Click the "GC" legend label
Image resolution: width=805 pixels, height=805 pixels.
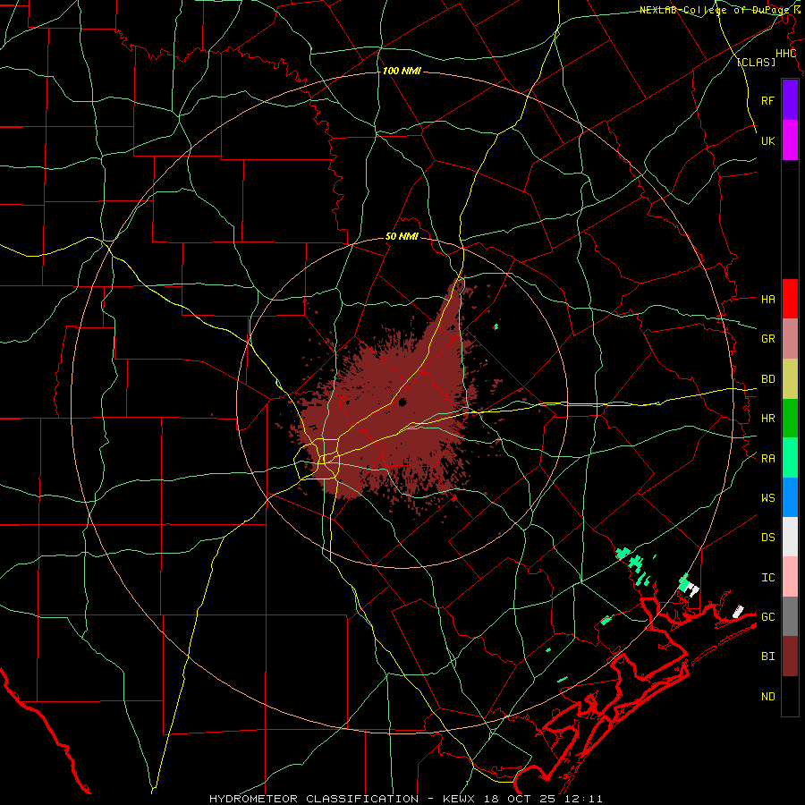pyautogui.click(x=767, y=617)
